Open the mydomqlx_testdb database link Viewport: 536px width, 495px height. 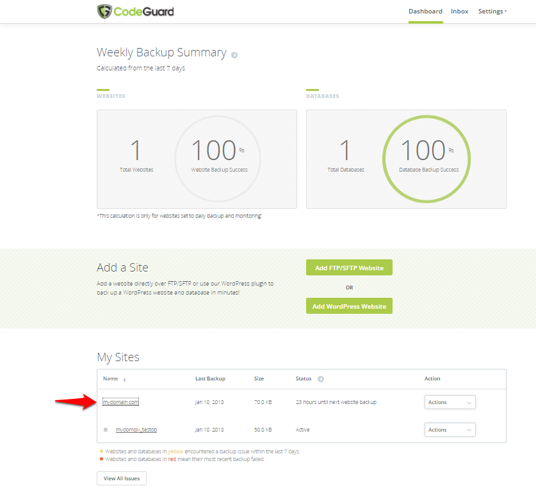click(x=136, y=430)
